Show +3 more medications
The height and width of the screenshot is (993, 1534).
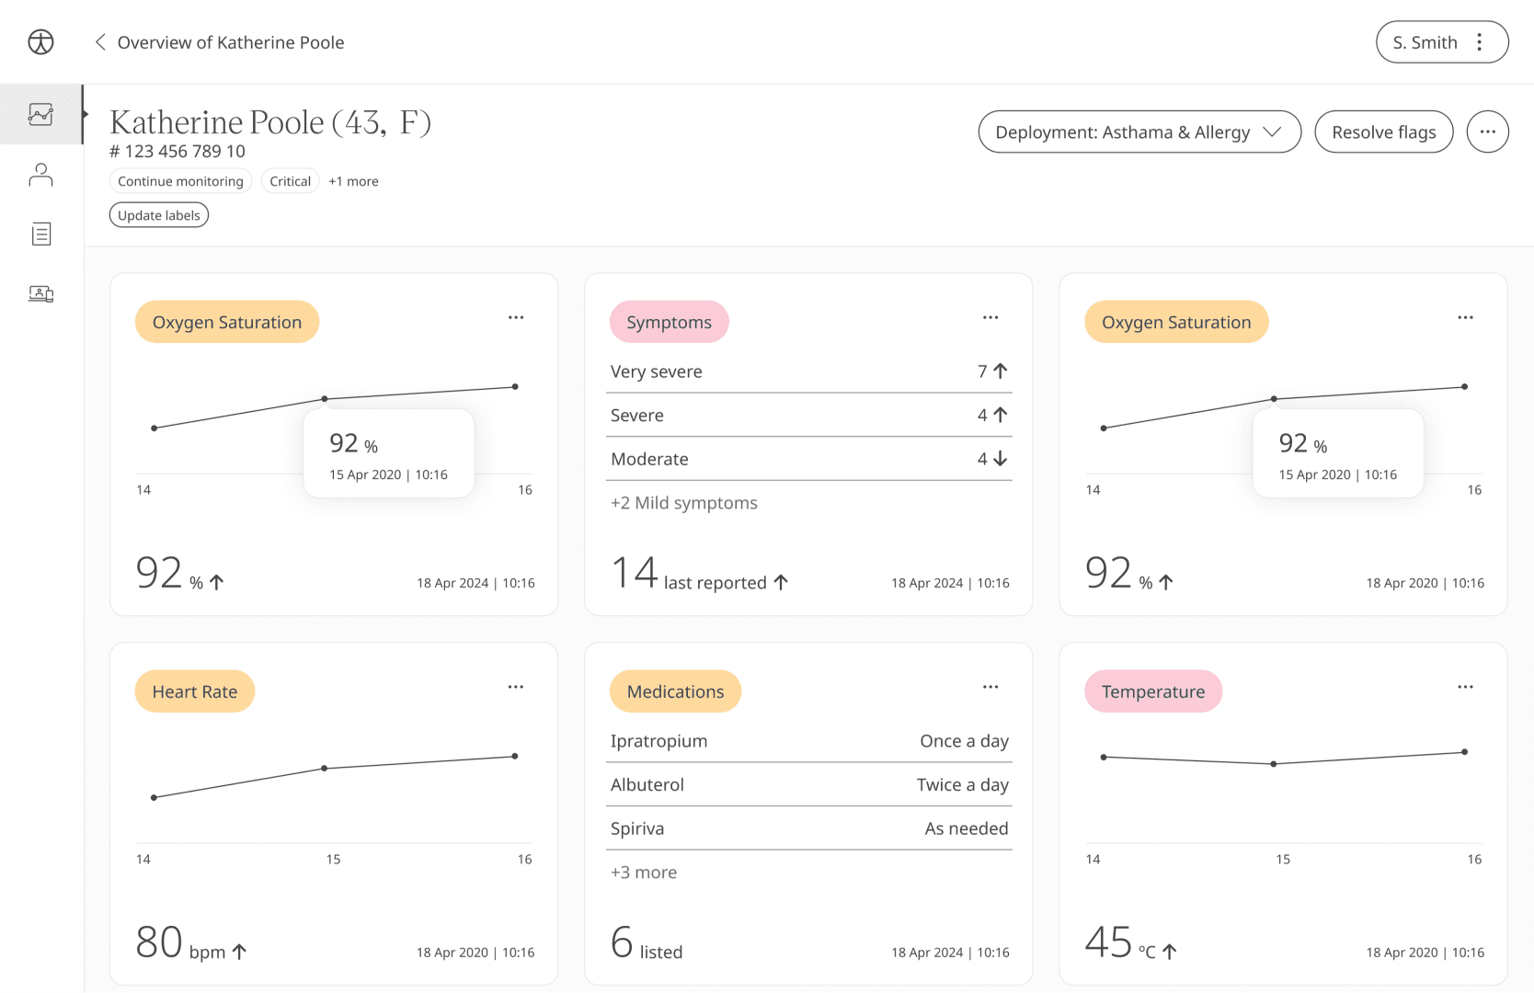tap(644, 873)
